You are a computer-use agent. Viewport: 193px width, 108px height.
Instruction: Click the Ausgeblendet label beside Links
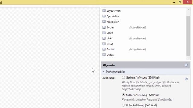click(138, 38)
